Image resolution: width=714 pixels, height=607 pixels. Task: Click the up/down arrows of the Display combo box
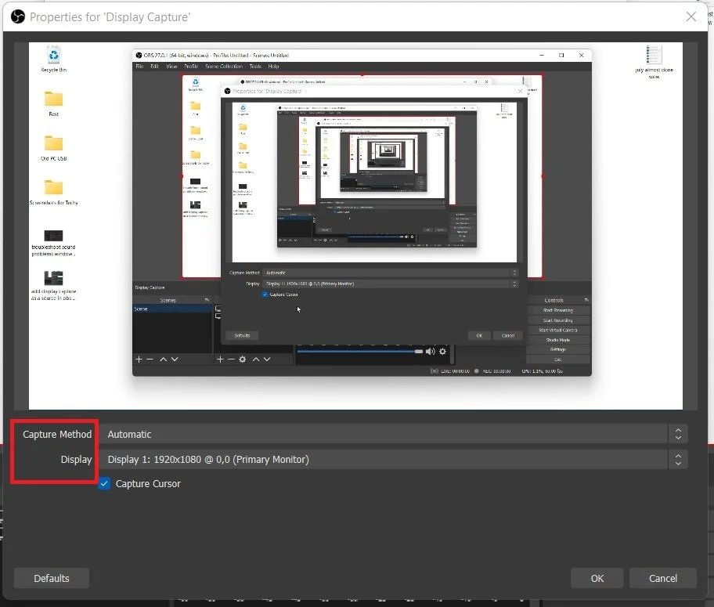[678, 459]
